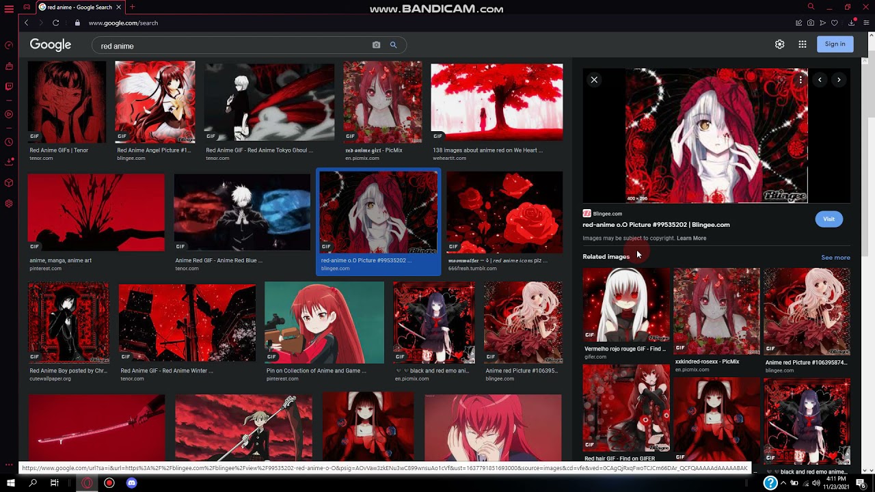This screenshot has height=492, width=875.
Task: Add page to bookmarks heart icon
Action: point(835,23)
